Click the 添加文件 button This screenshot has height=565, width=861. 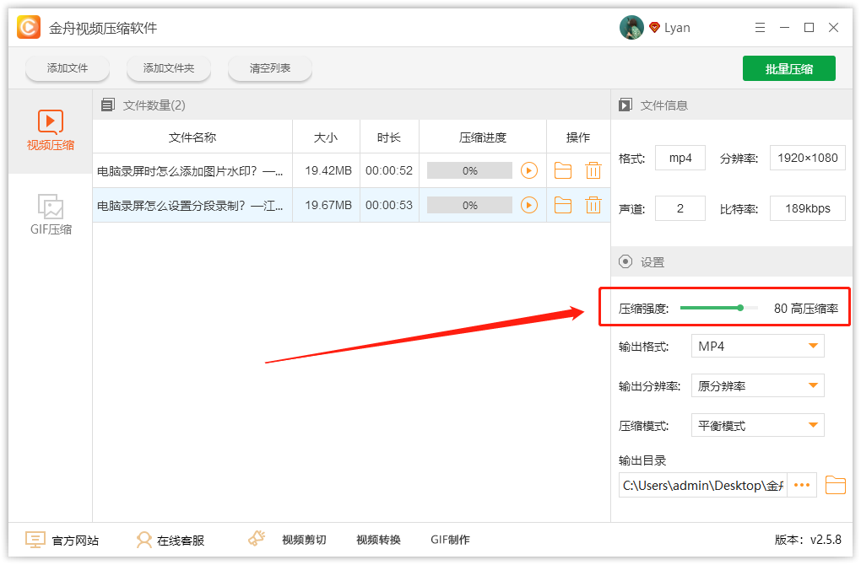click(x=68, y=68)
